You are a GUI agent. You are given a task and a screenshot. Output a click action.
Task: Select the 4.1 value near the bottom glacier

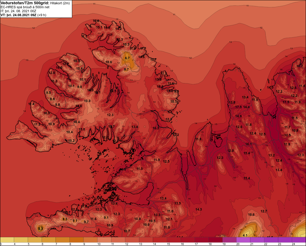(245, 235)
